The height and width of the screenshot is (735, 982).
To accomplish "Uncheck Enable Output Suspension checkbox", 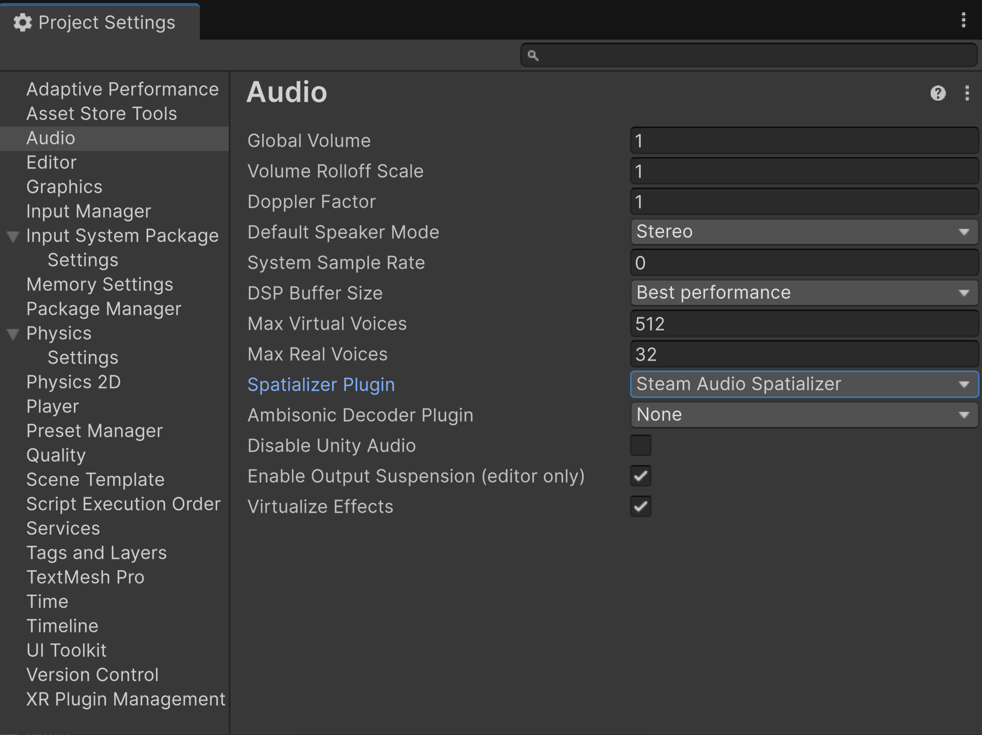I will 640,476.
